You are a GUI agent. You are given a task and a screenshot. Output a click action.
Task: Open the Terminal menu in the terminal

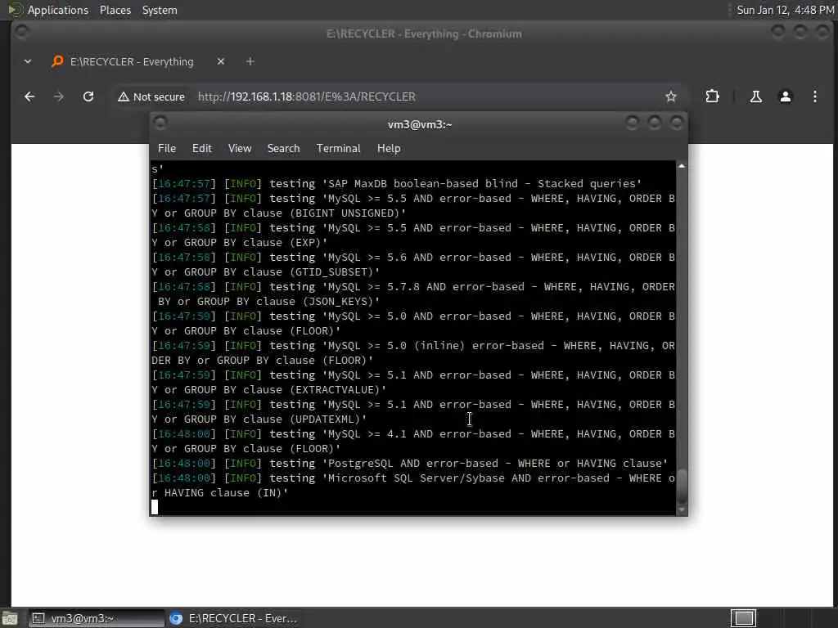(x=338, y=149)
